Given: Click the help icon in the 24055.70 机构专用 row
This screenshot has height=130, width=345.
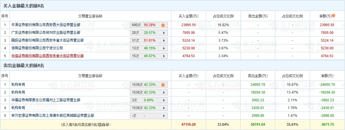Looking at the screenshot, I should (x=163, y=85).
